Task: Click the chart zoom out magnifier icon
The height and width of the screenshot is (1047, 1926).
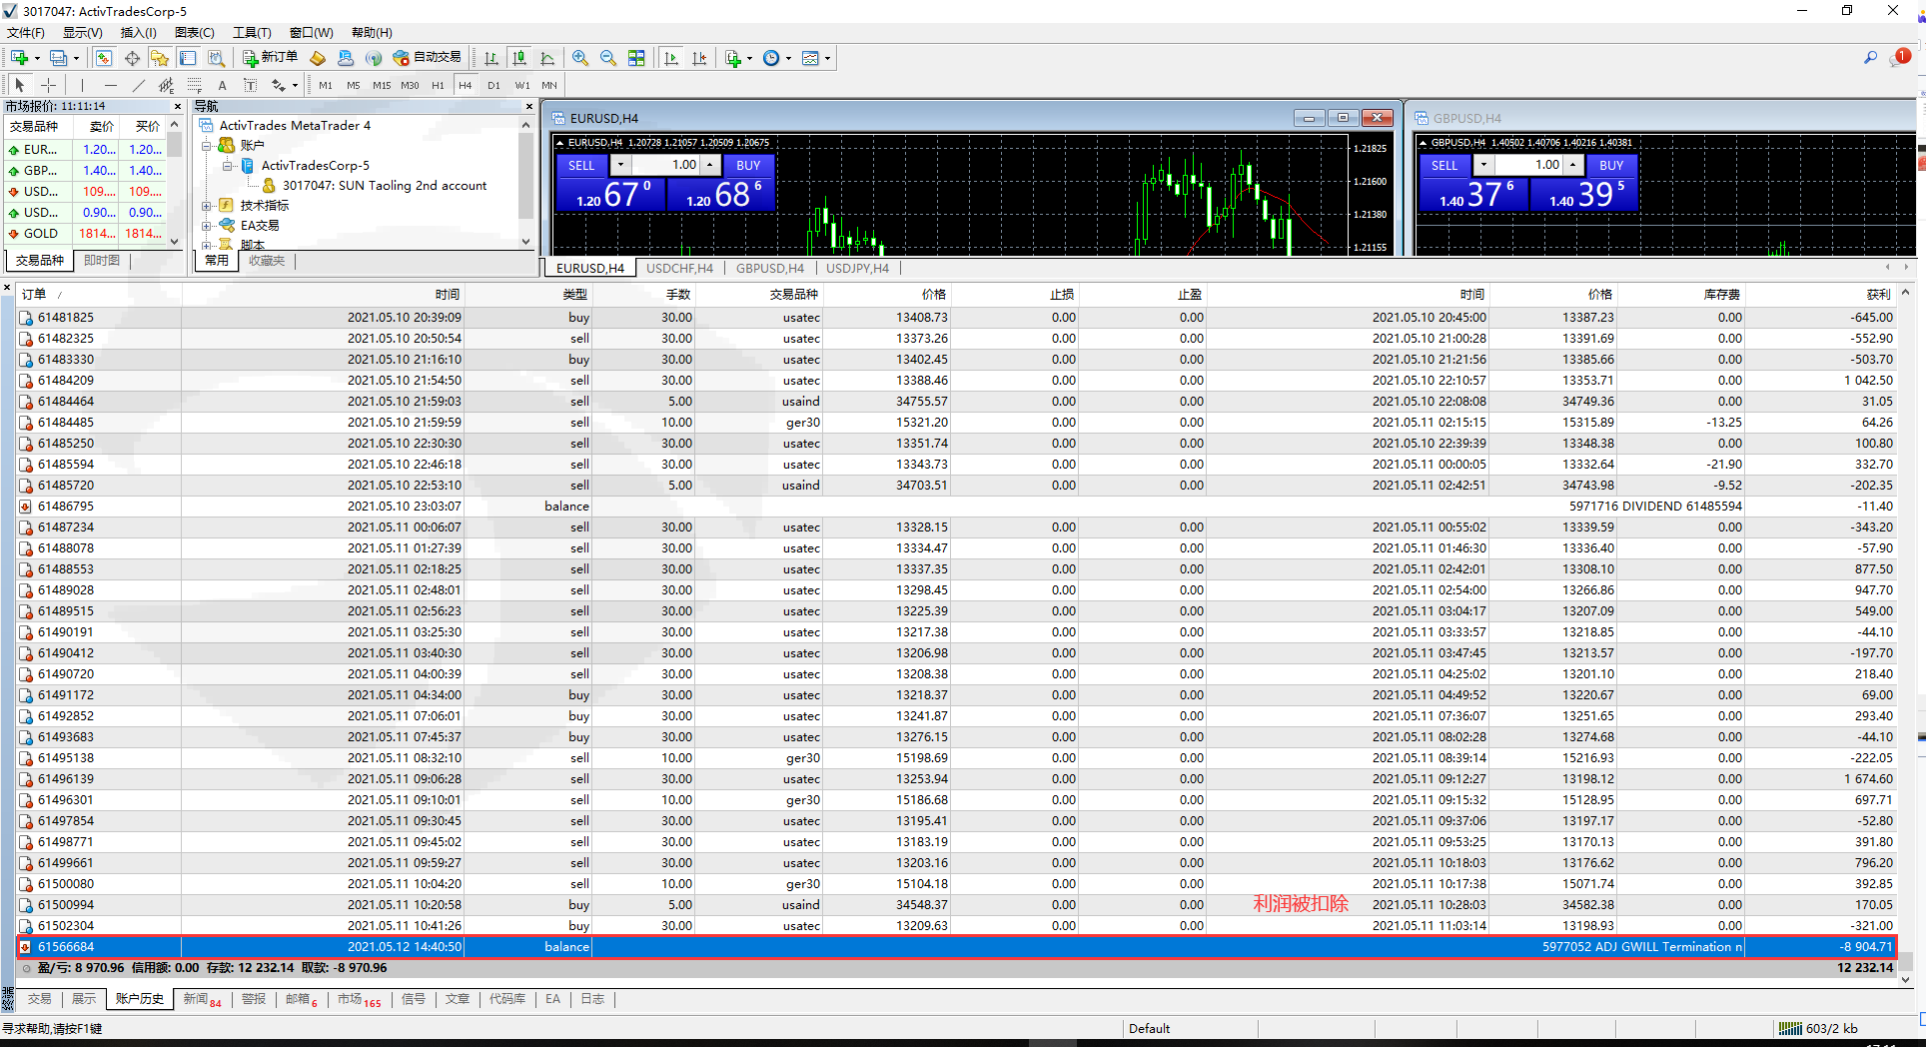Action: click(608, 58)
